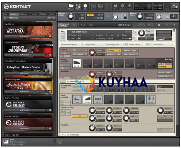This screenshot has height=148, width=181.
Task: Open the Files dropdown in top toolbar
Action: tap(116, 6)
